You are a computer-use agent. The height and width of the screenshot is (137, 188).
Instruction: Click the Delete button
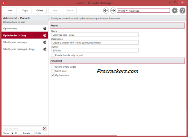39,11
